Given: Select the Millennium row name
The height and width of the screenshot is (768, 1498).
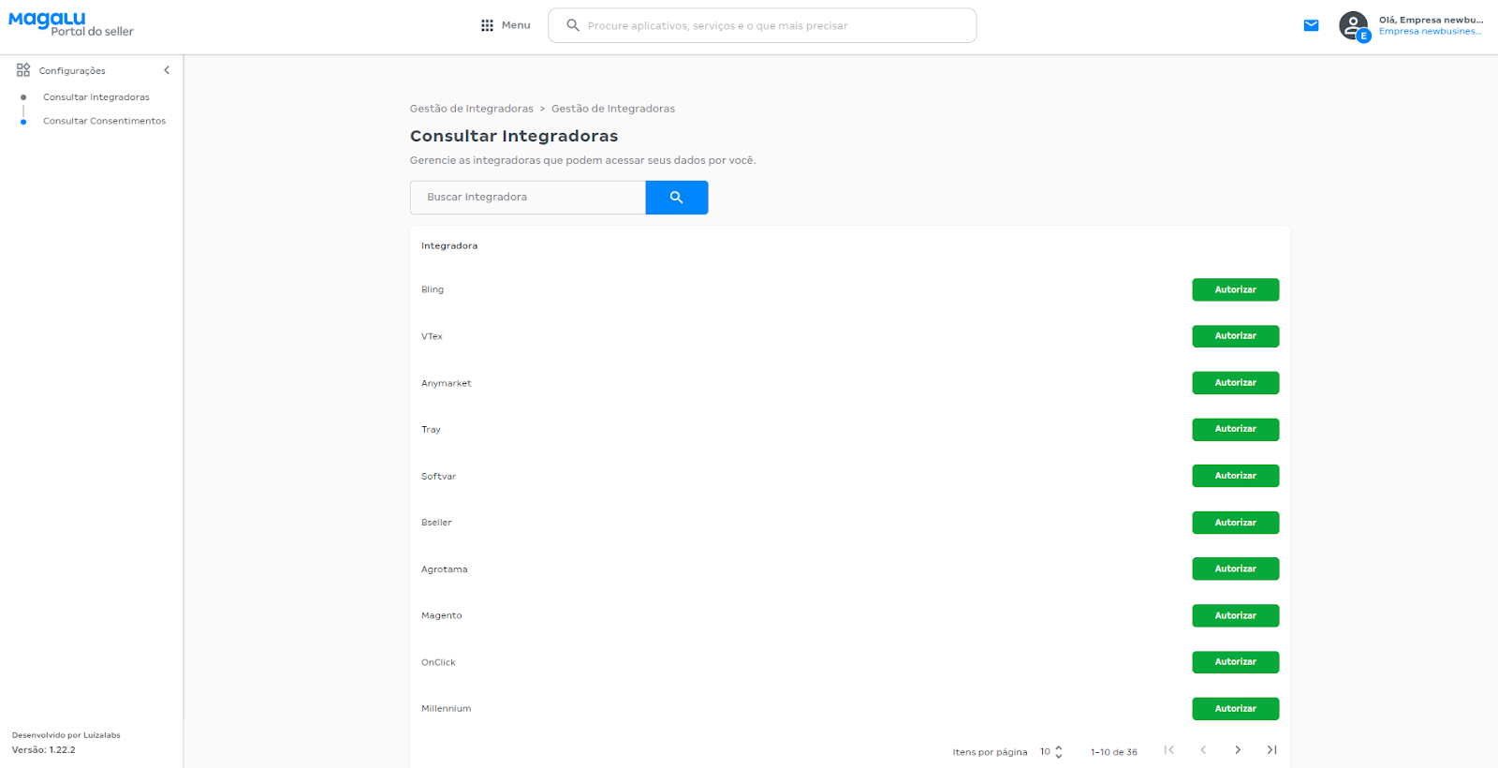Looking at the screenshot, I should point(447,709).
